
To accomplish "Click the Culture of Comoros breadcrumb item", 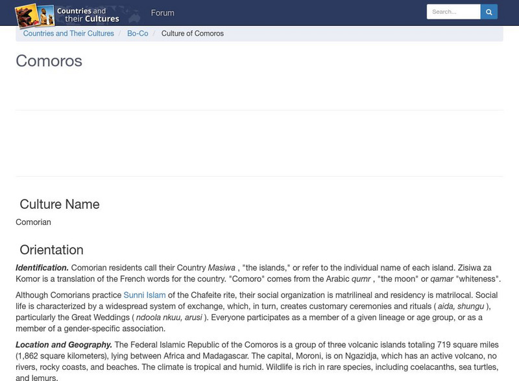I will pyautogui.click(x=193, y=34).
